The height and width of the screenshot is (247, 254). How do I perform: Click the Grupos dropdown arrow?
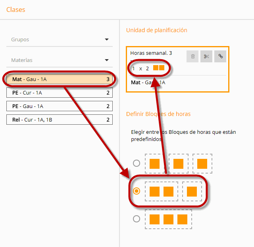click(107, 40)
